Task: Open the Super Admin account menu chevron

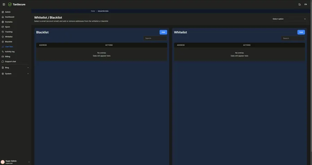Action: [29, 162]
